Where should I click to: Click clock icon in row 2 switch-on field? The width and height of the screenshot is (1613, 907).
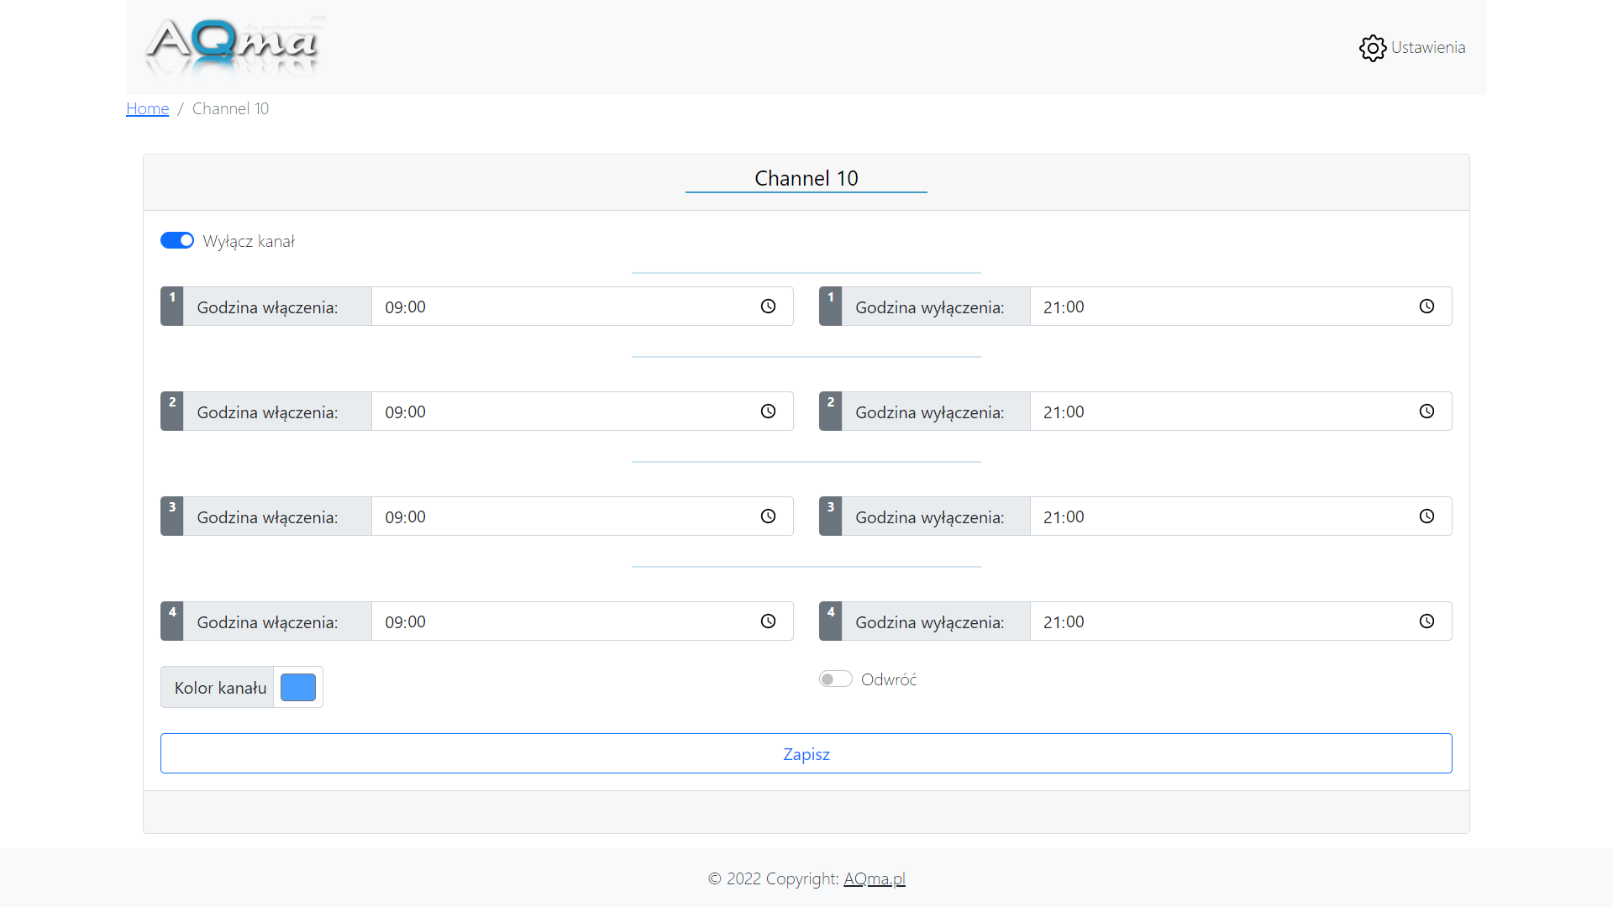pos(768,412)
